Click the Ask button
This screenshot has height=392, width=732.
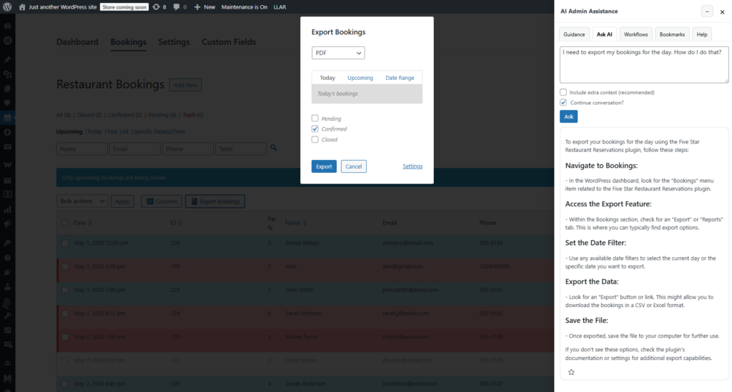[568, 116]
